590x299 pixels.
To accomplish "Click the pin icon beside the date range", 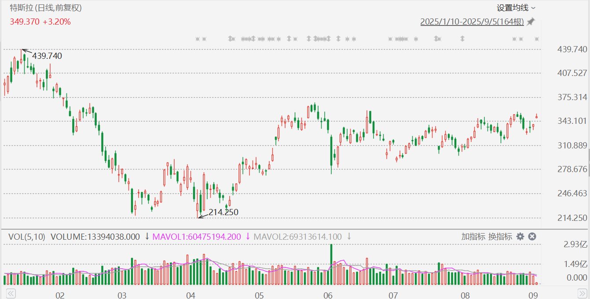I will tap(531, 22).
